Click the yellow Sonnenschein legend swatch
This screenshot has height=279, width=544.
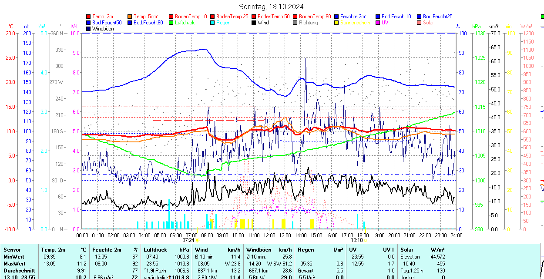(x=337, y=23)
